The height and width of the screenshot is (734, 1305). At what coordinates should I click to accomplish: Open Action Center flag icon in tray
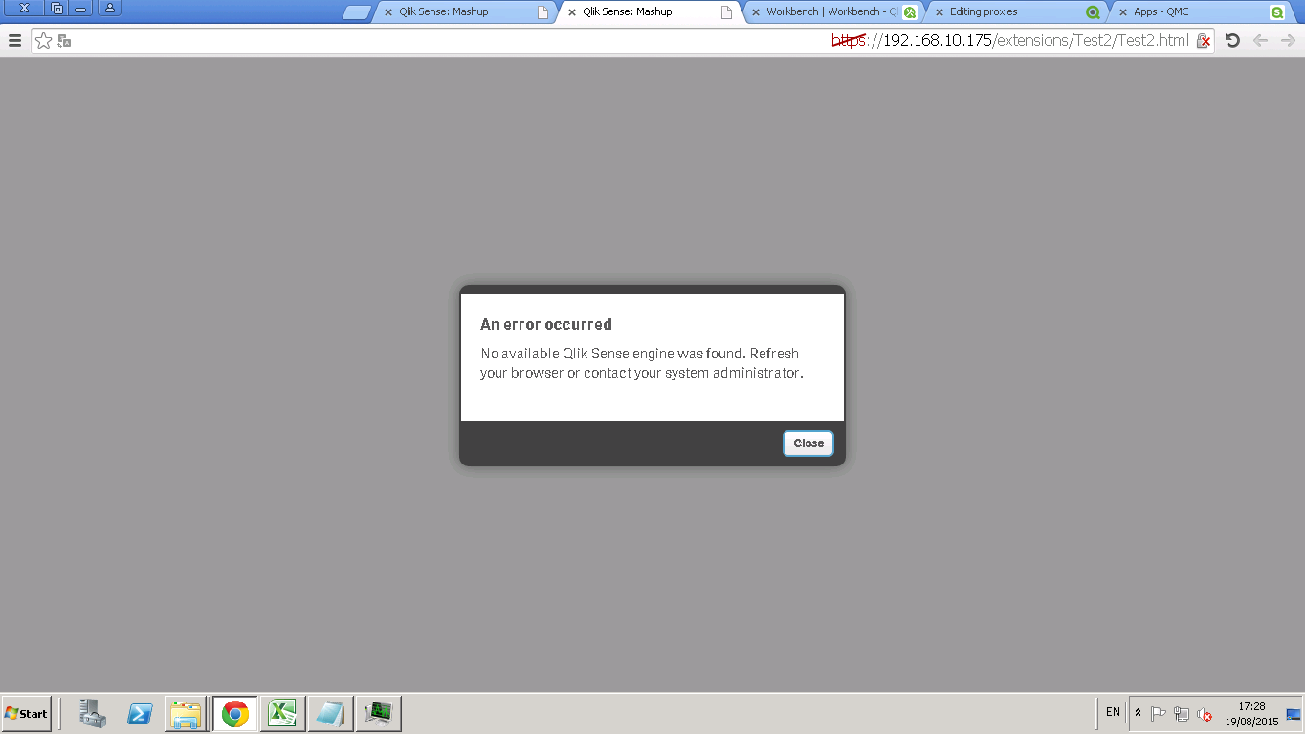point(1158,714)
